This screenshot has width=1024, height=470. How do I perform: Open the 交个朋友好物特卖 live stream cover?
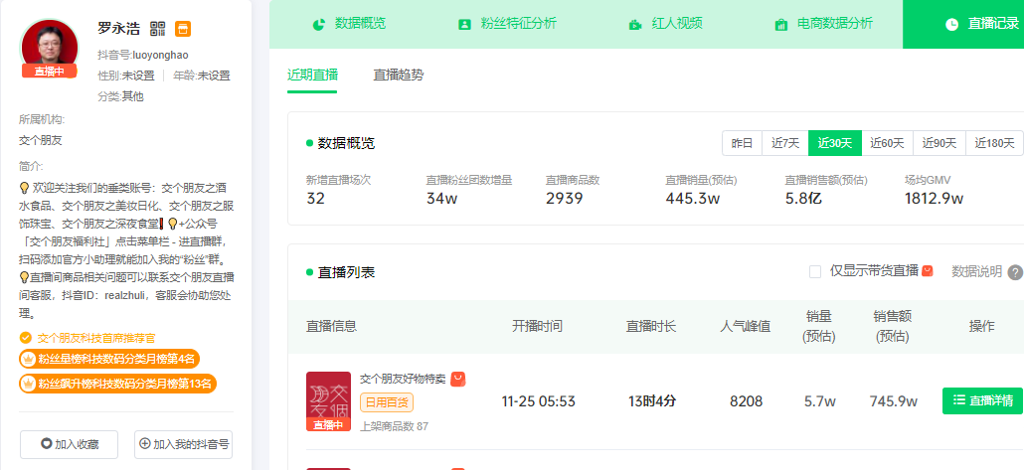click(x=328, y=400)
